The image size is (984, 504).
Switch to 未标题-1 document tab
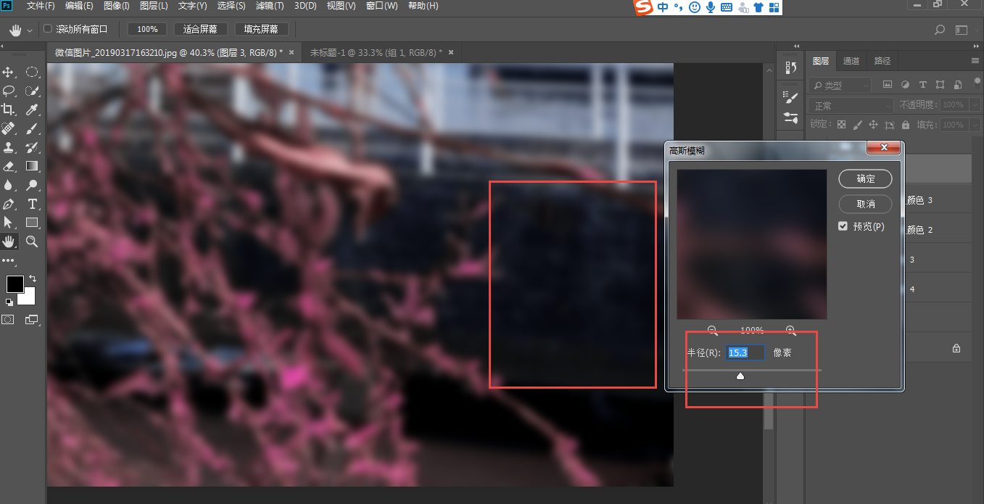tap(376, 53)
